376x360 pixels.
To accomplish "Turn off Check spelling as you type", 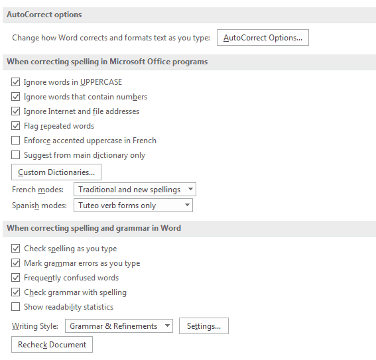I will point(16,249).
